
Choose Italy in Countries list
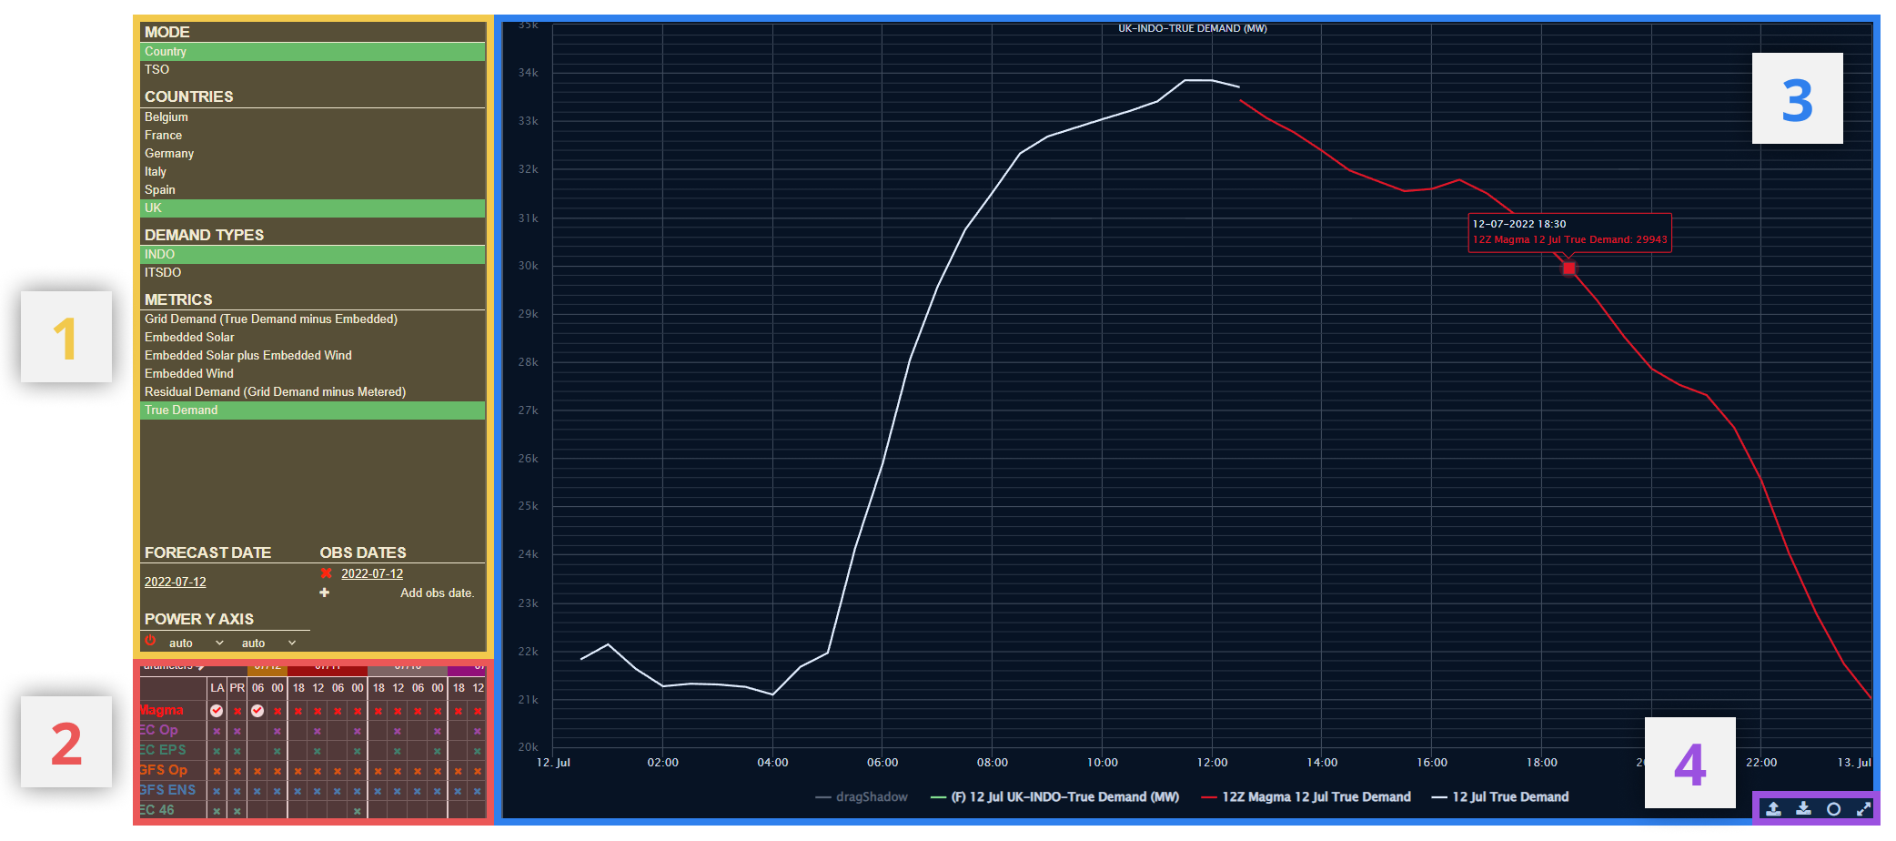point(312,172)
